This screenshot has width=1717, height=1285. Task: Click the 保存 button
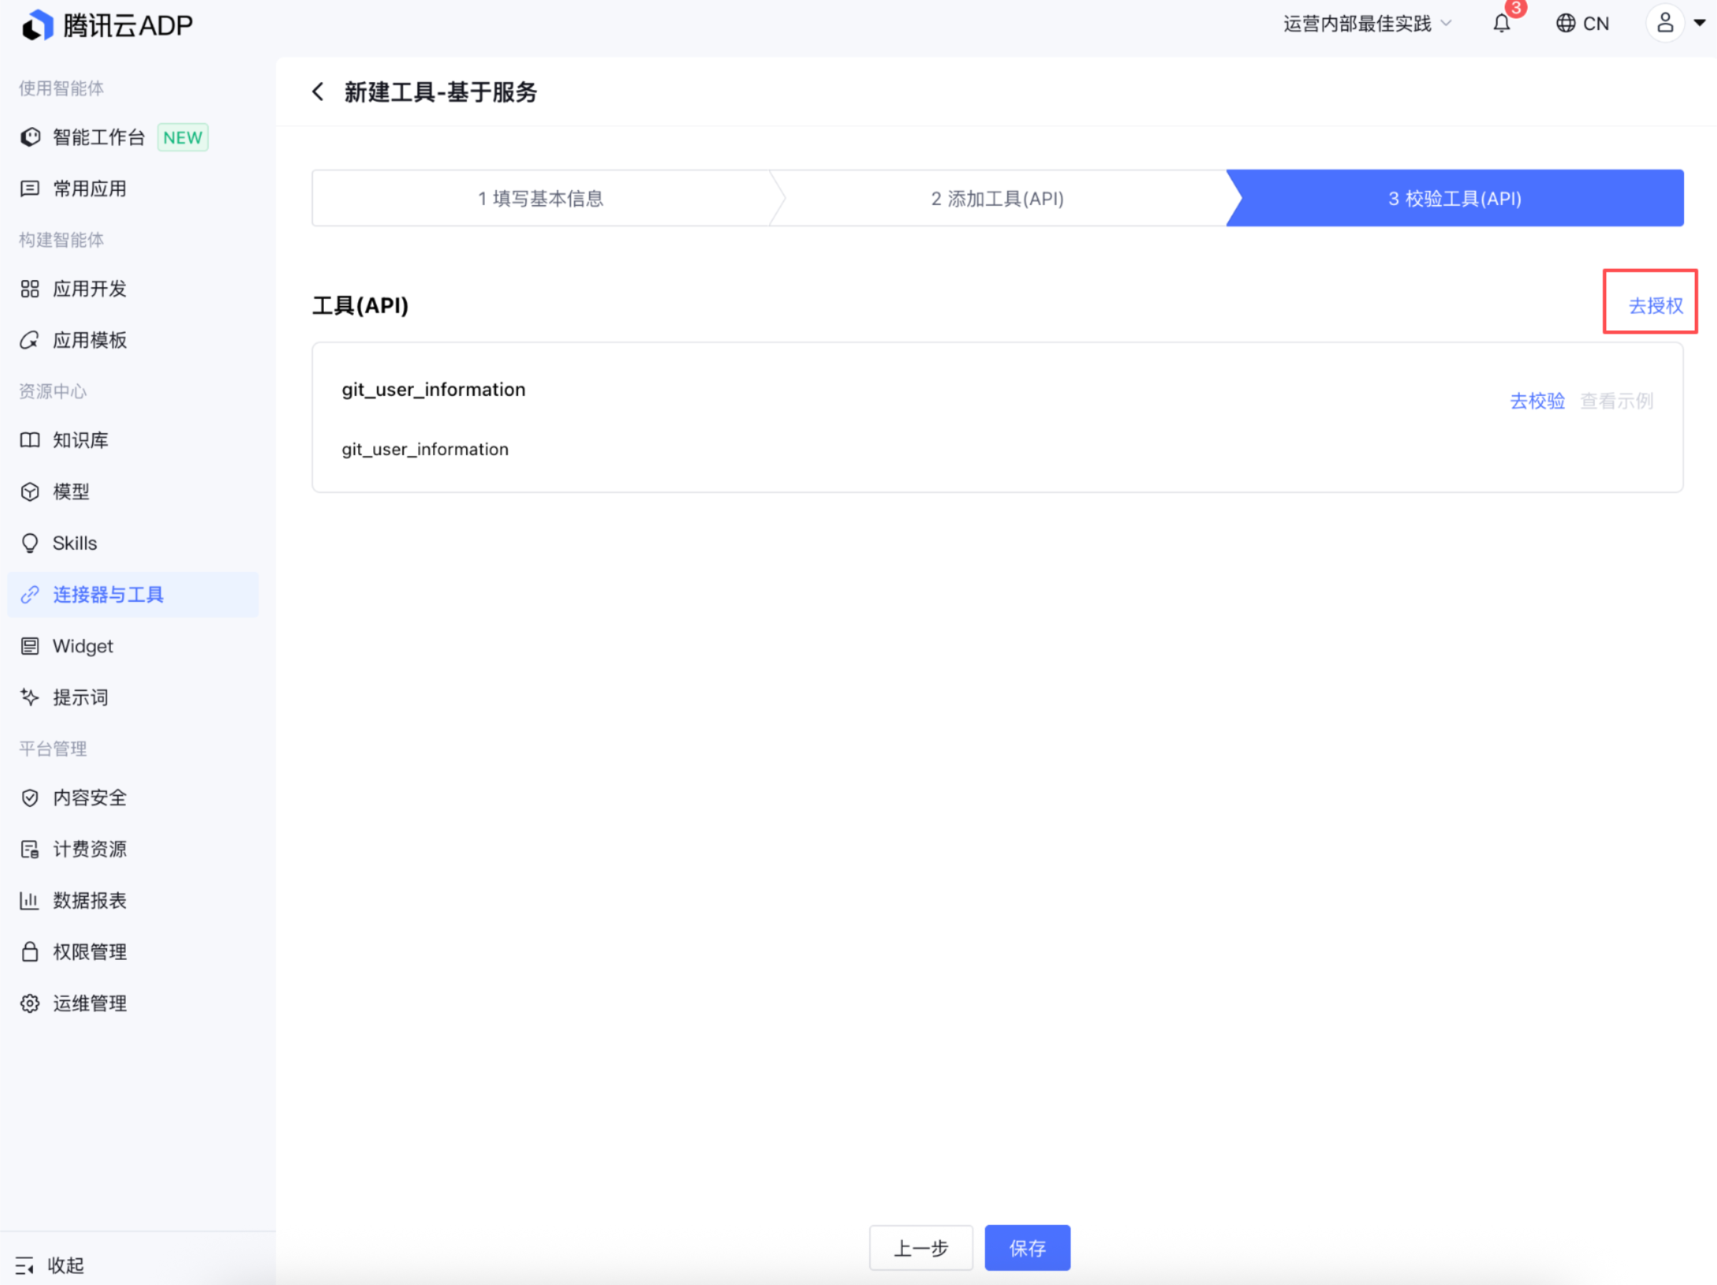1027,1247
